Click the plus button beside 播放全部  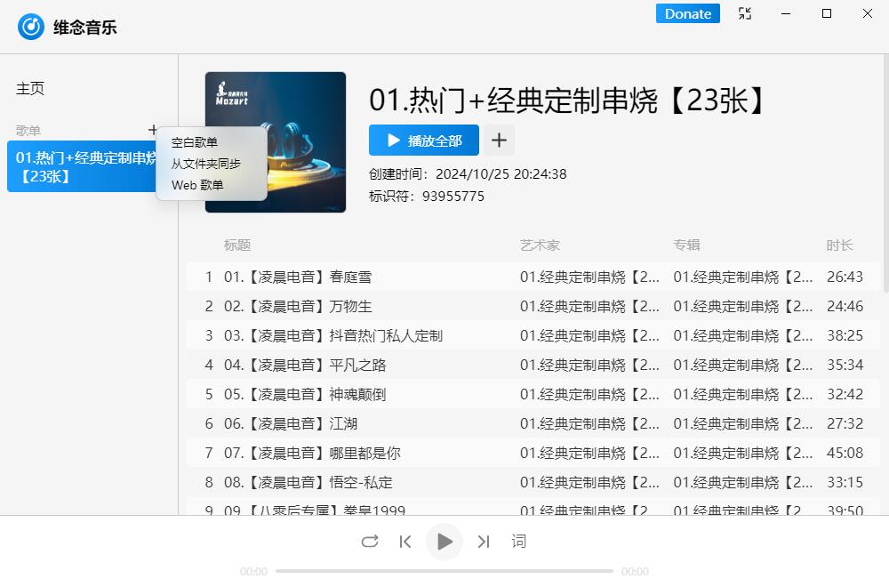point(499,141)
